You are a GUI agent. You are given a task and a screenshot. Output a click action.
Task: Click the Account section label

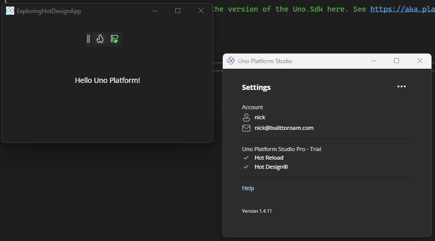click(253, 107)
